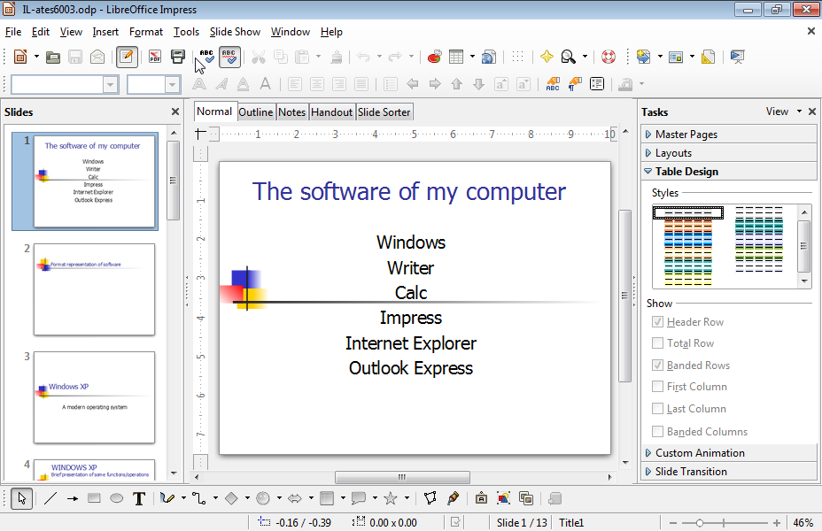822x531 pixels.
Task: Open the Navigator star icon
Action: 547,57
